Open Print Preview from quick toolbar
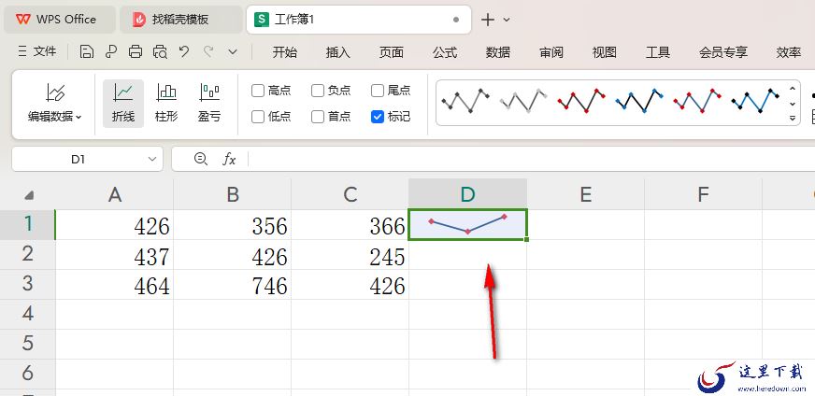Image resolution: width=815 pixels, height=396 pixels. tap(160, 51)
